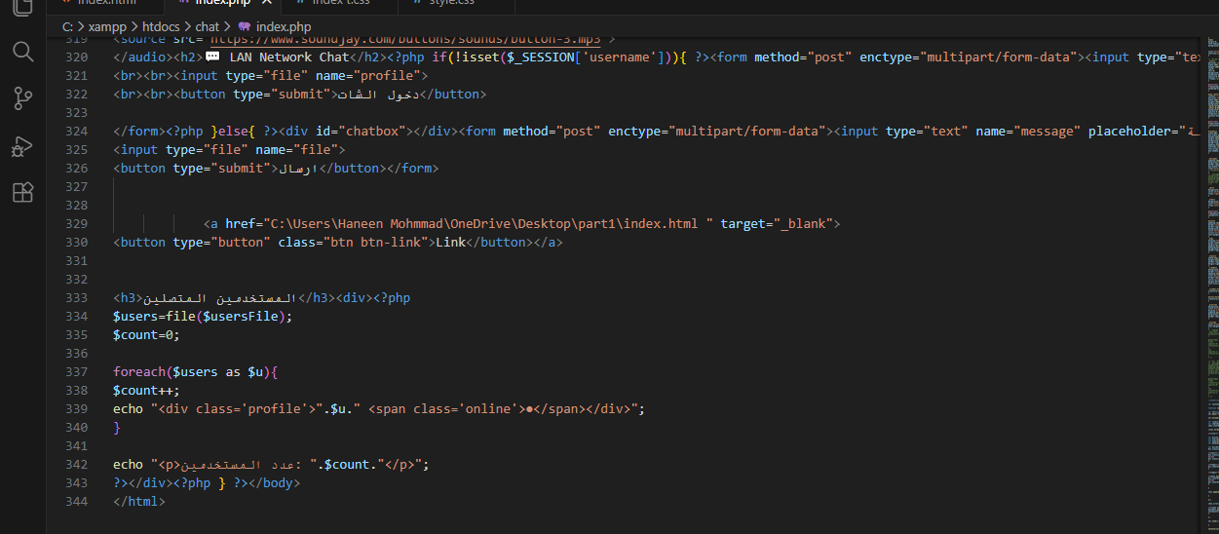Switch to the index.html editor tab
This screenshot has width=1219, height=534.
pos(107,3)
